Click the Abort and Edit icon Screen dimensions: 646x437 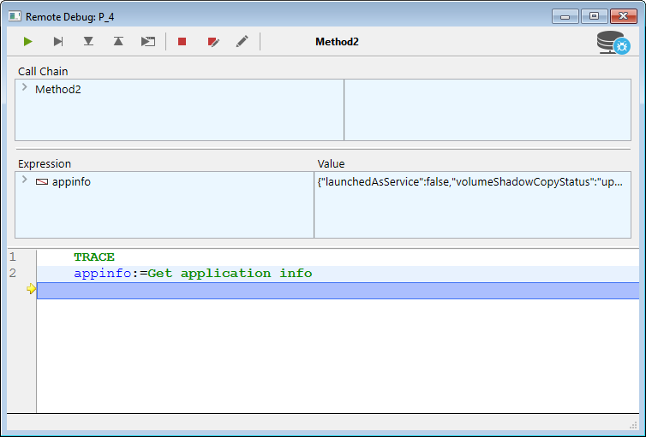coord(212,41)
